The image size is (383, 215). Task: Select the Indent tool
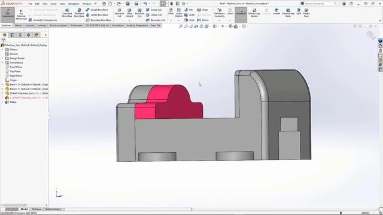[276, 11]
